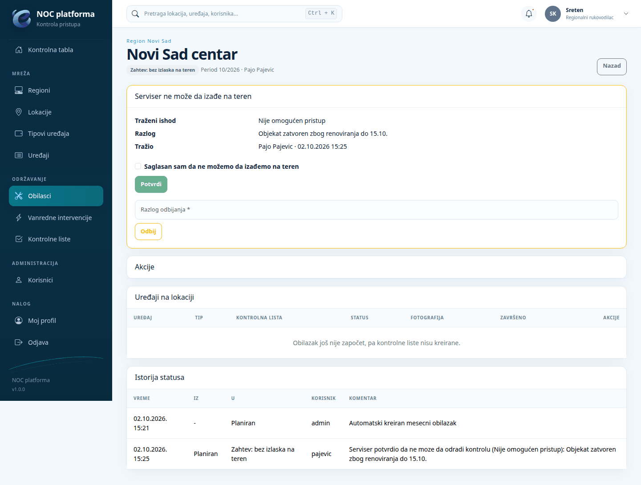641x485 pixels.
Task: Click the Nazad button
Action: point(612,66)
